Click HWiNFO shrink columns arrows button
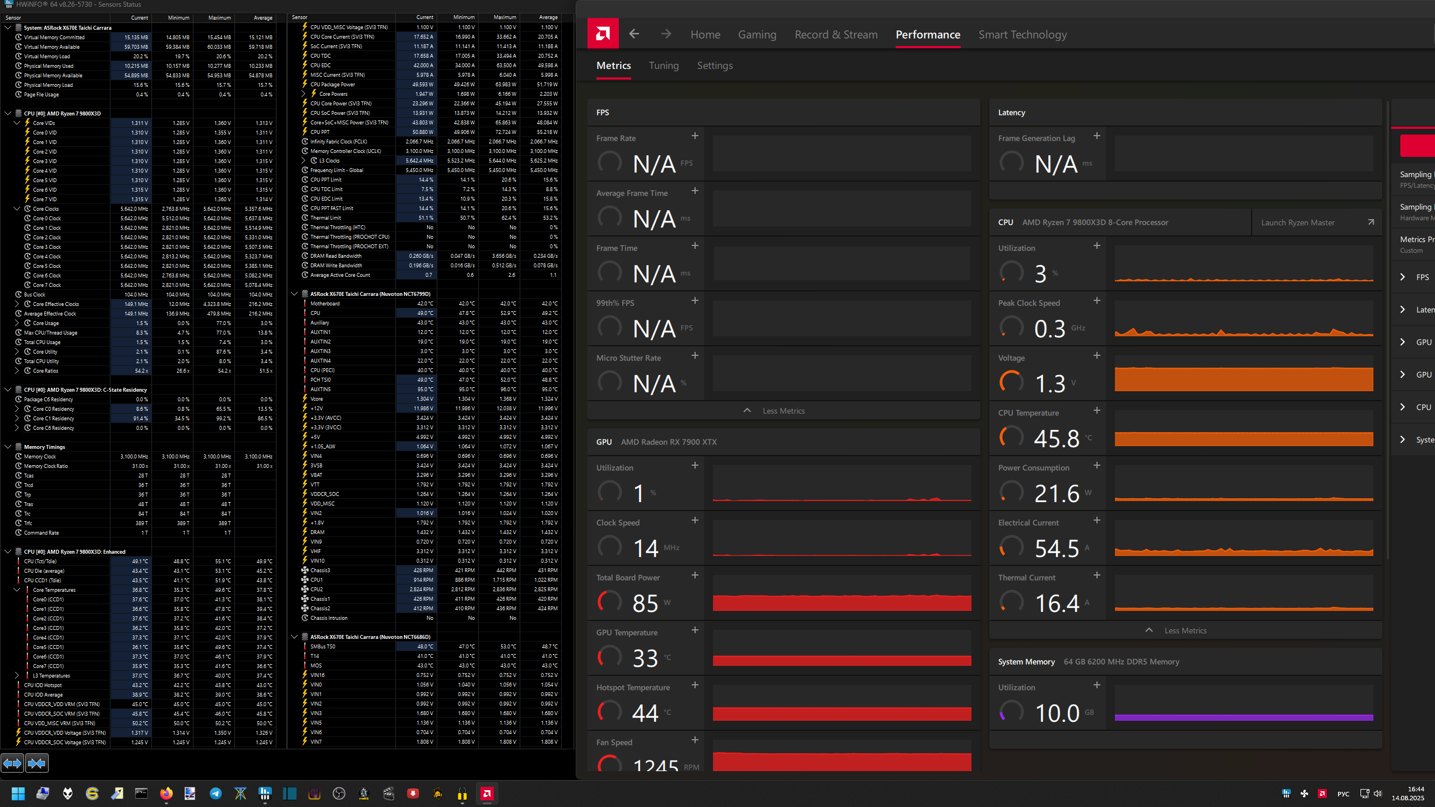Image resolution: width=1435 pixels, height=807 pixels. tap(37, 763)
